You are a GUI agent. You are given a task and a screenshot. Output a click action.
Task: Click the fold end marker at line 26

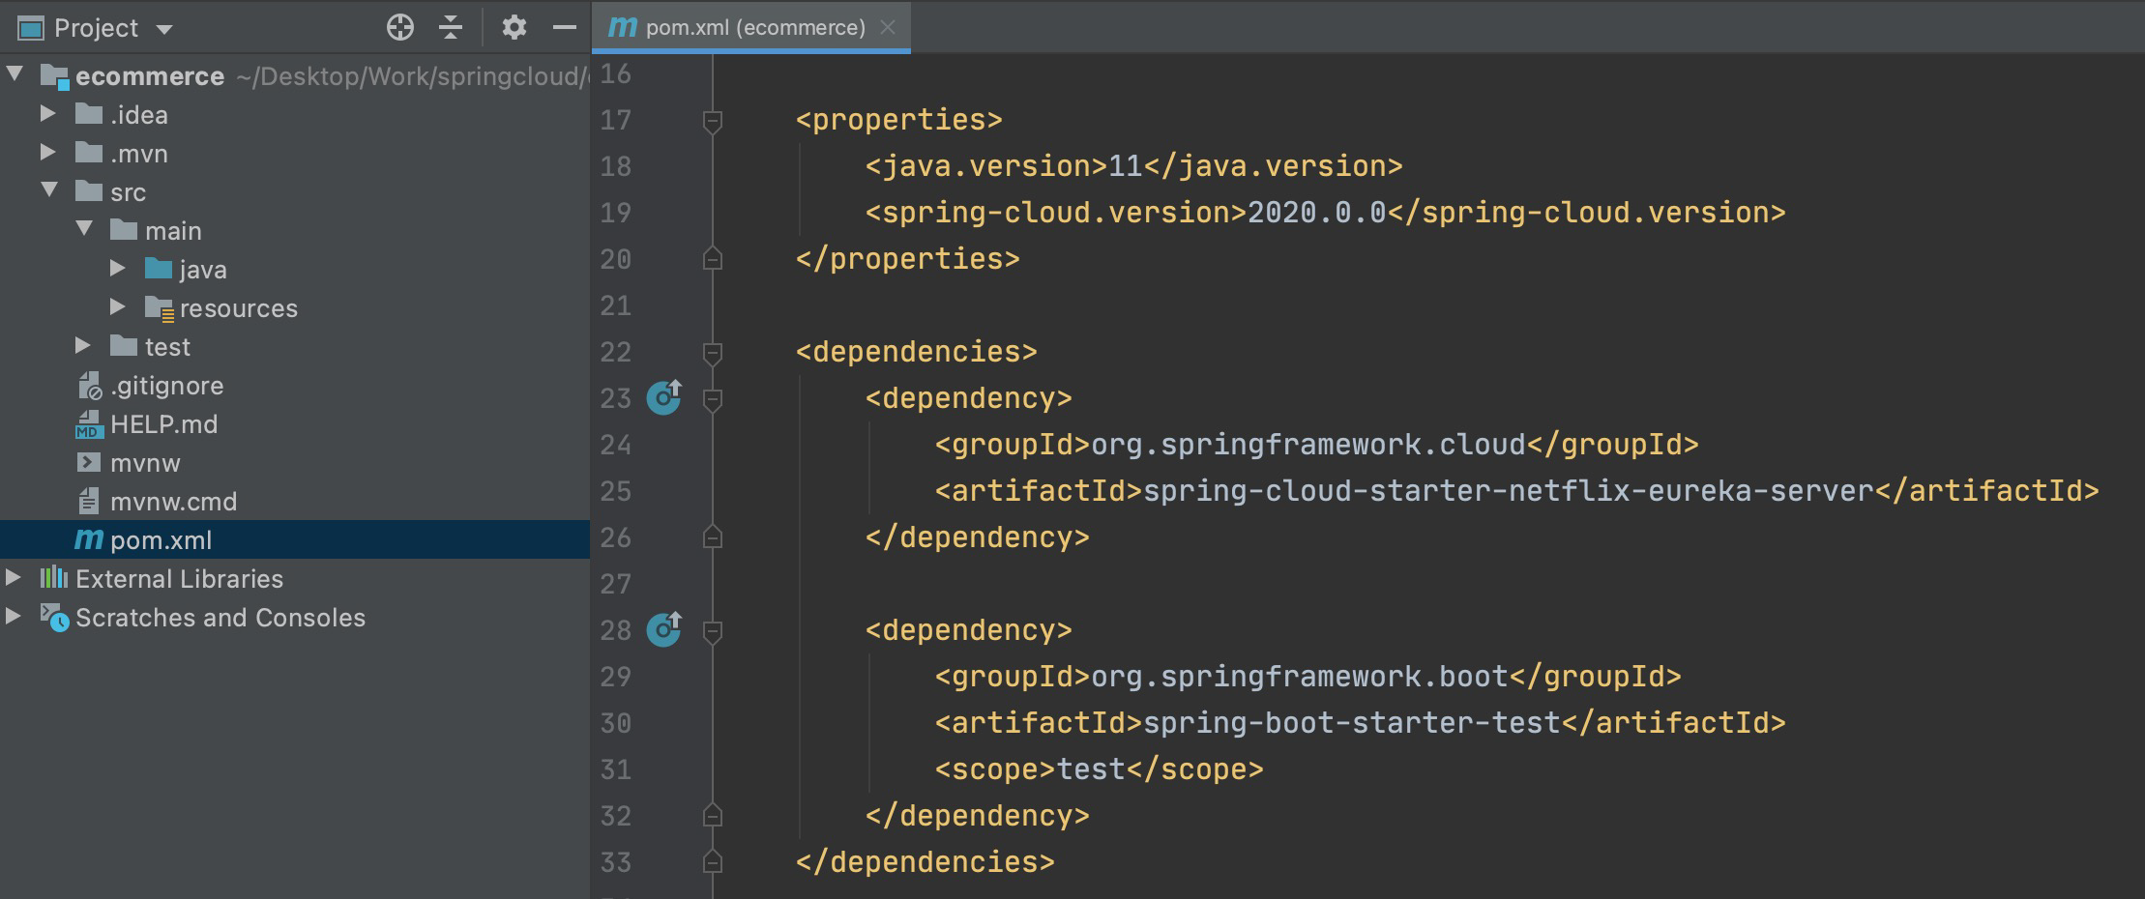click(713, 537)
